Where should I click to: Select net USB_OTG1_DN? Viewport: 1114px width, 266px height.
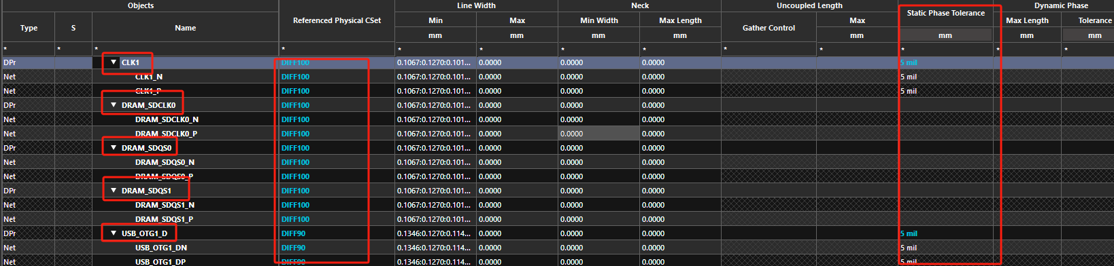click(x=161, y=248)
